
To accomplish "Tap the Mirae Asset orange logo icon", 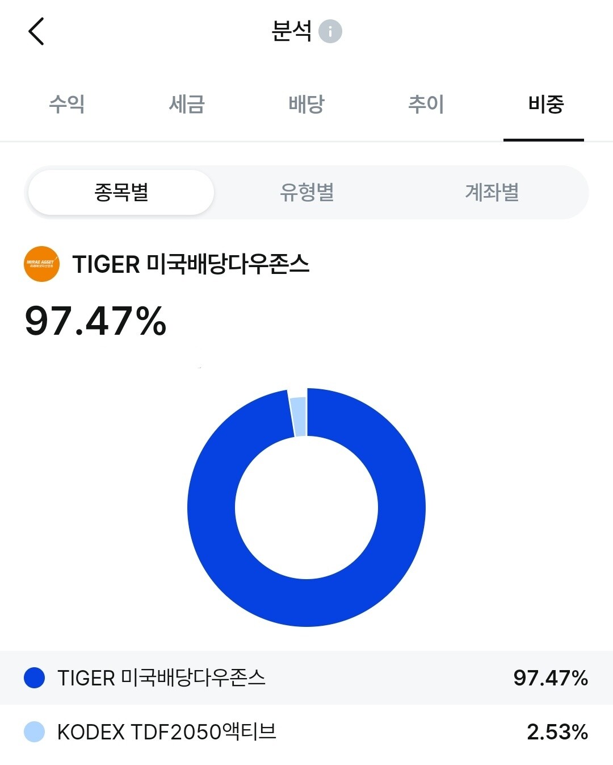I will [x=41, y=264].
